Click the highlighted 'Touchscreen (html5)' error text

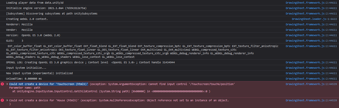point(49,84)
